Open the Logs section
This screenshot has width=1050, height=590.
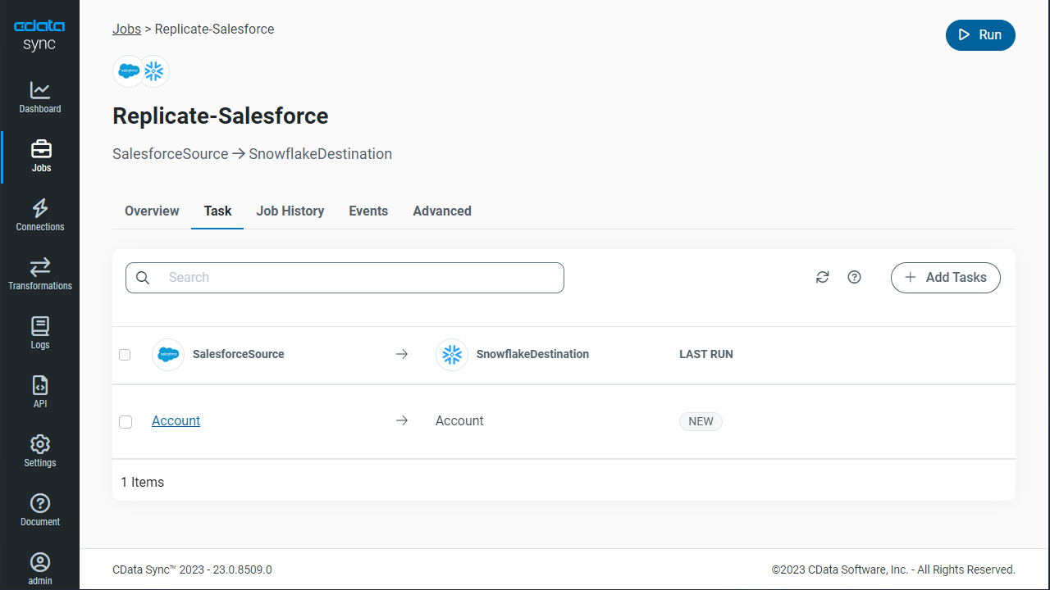39,334
